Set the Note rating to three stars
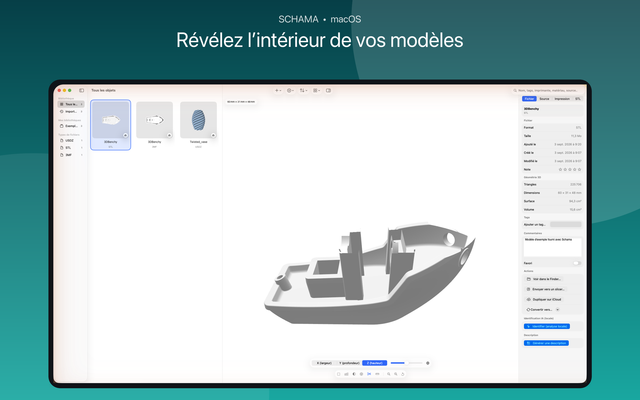 570,170
